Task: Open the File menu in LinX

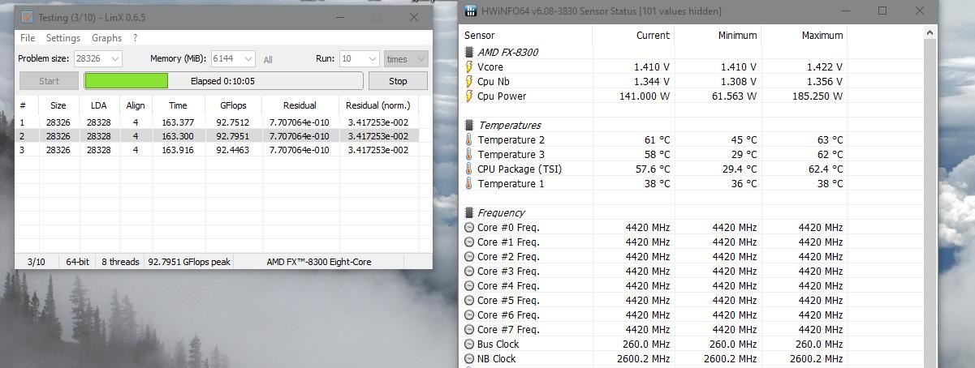Action: point(27,37)
